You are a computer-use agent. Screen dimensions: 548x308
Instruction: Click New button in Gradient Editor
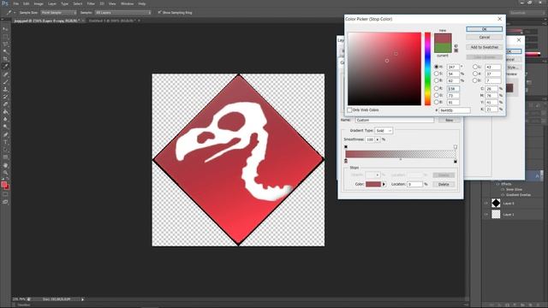click(x=449, y=120)
